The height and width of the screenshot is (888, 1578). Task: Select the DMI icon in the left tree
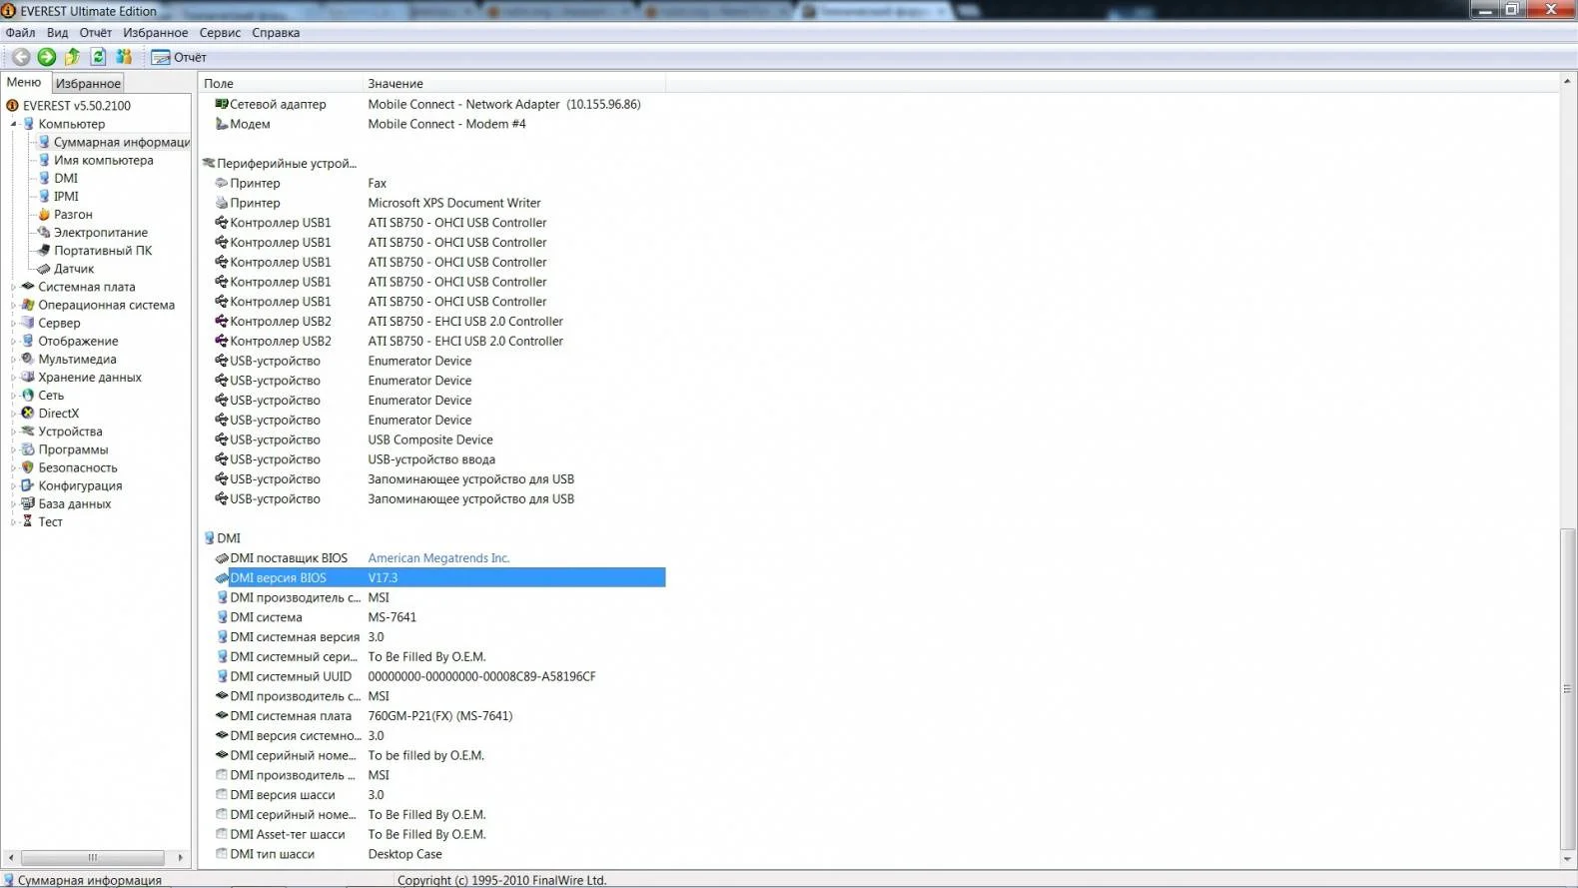(44, 178)
